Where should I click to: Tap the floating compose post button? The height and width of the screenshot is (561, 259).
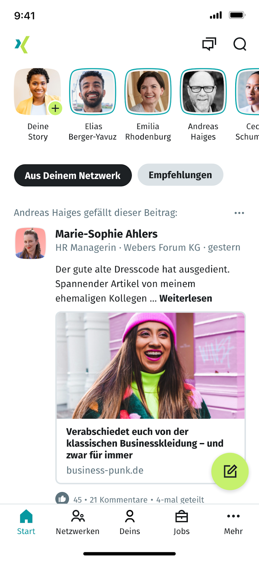(230, 471)
